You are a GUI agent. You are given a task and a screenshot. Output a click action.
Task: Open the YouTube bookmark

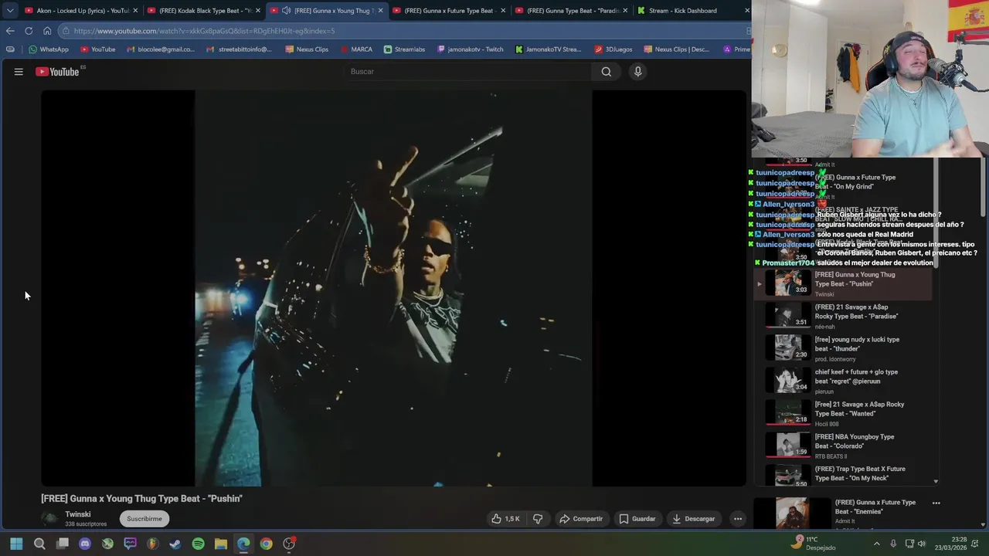click(97, 49)
